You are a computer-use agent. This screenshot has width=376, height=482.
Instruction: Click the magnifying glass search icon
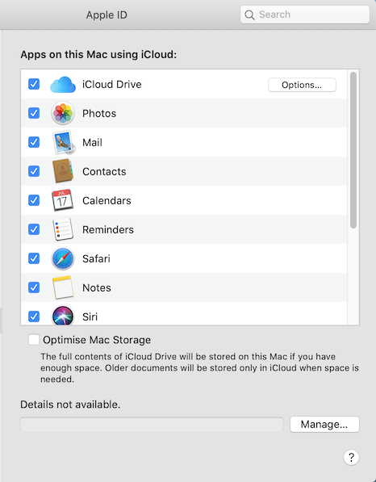click(x=249, y=15)
